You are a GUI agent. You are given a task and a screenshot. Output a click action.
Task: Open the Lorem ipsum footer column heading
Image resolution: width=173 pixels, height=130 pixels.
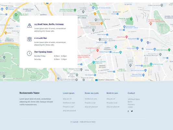click(x=68, y=93)
